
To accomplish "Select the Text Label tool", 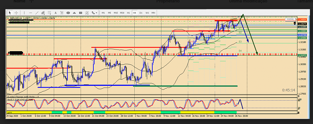I will pyautogui.click(x=62, y=13).
